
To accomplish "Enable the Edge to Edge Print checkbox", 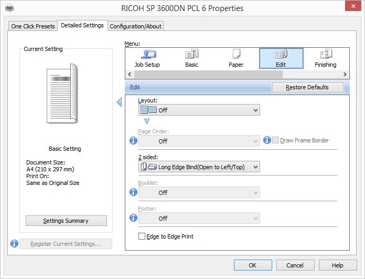I will click(142, 236).
